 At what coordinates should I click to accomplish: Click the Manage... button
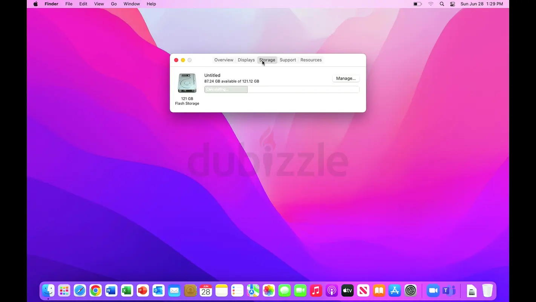(x=346, y=79)
